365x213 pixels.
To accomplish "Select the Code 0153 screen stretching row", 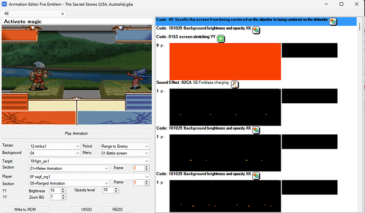I will pyautogui.click(x=256, y=38).
